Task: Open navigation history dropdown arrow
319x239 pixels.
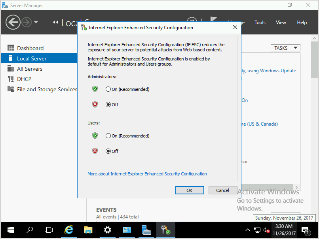Action: click(x=36, y=22)
